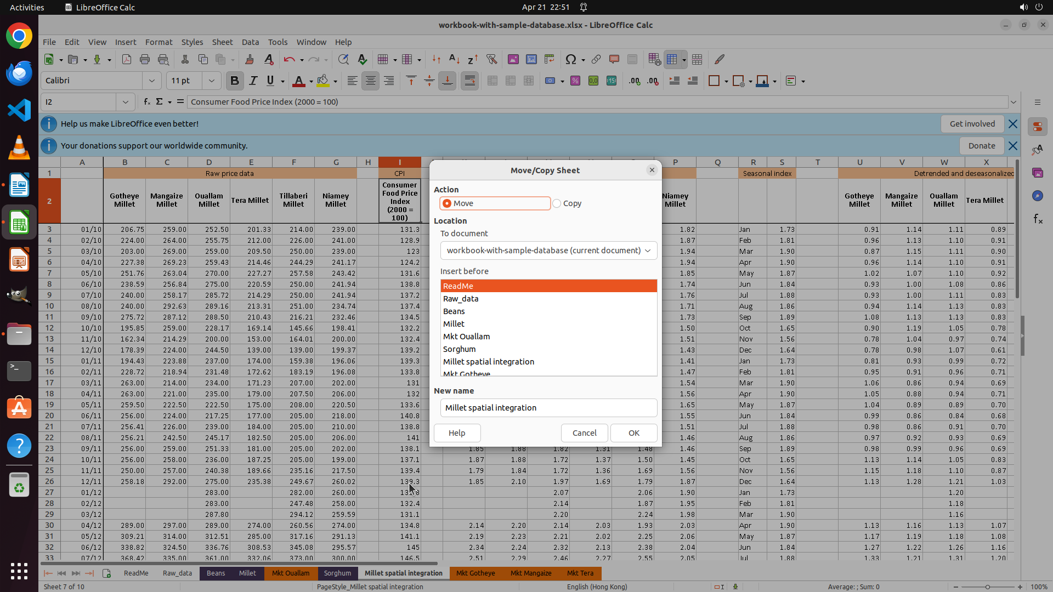1053x592 pixels.
Task: Open the font name dropdown
Action: 152,81
